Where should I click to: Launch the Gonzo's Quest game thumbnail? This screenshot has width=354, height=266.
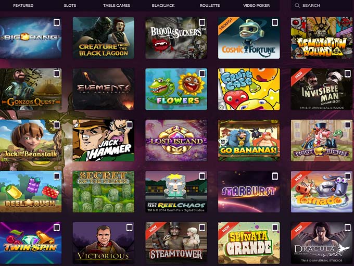tap(31, 89)
